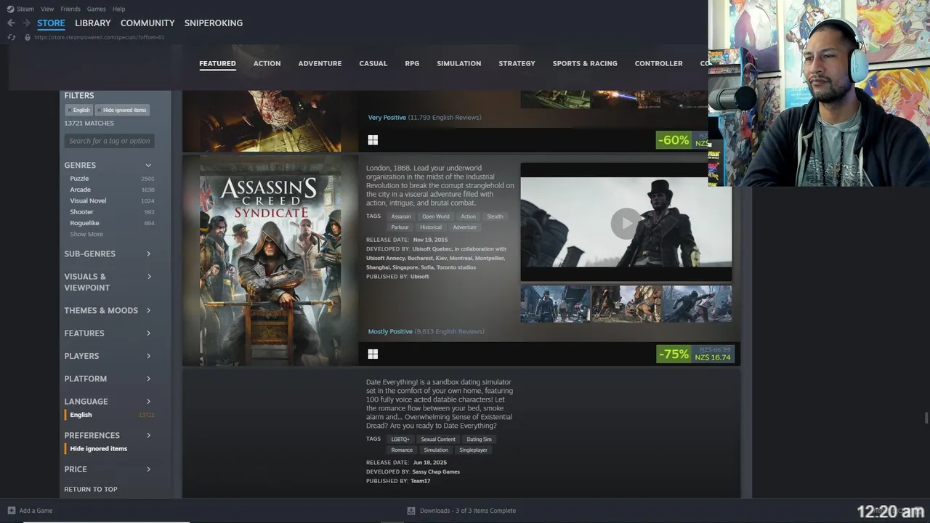Select the ADVENTURE category tab
The image size is (930, 523).
[x=320, y=63]
